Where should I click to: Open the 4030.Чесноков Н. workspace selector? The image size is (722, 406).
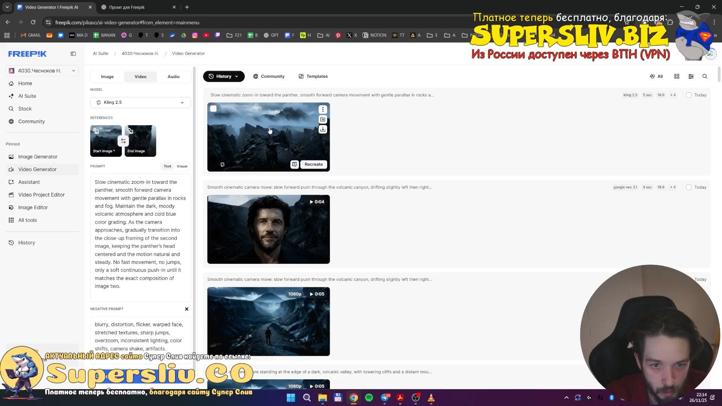pyautogui.click(x=42, y=71)
